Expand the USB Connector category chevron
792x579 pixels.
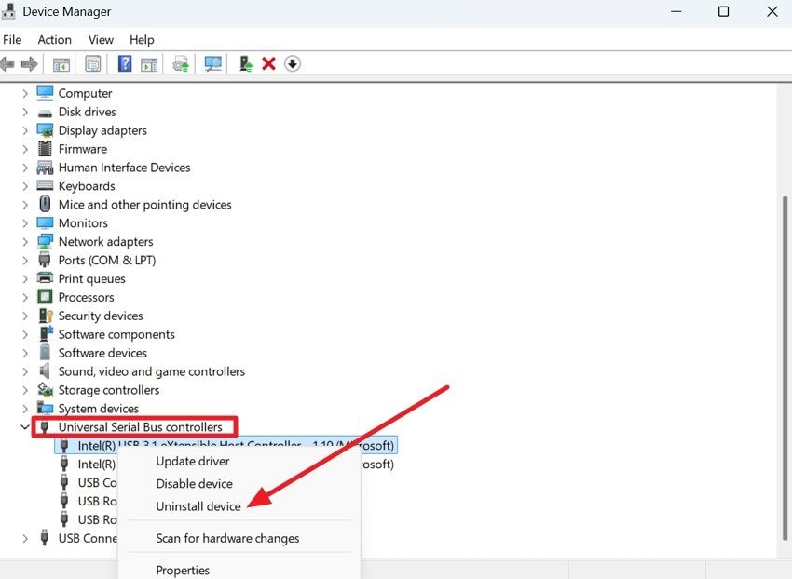tap(25, 539)
